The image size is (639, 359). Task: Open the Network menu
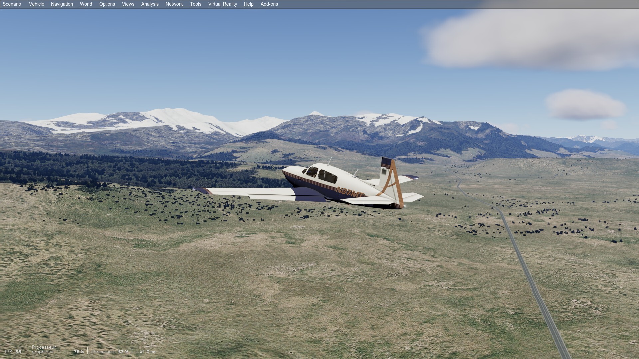pyautogui.click(x=174, y=4)
